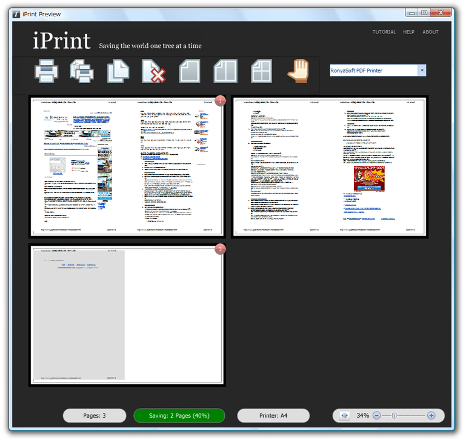Click the delete page icon with red X
The image size is (466, 442).
(153, 71)
